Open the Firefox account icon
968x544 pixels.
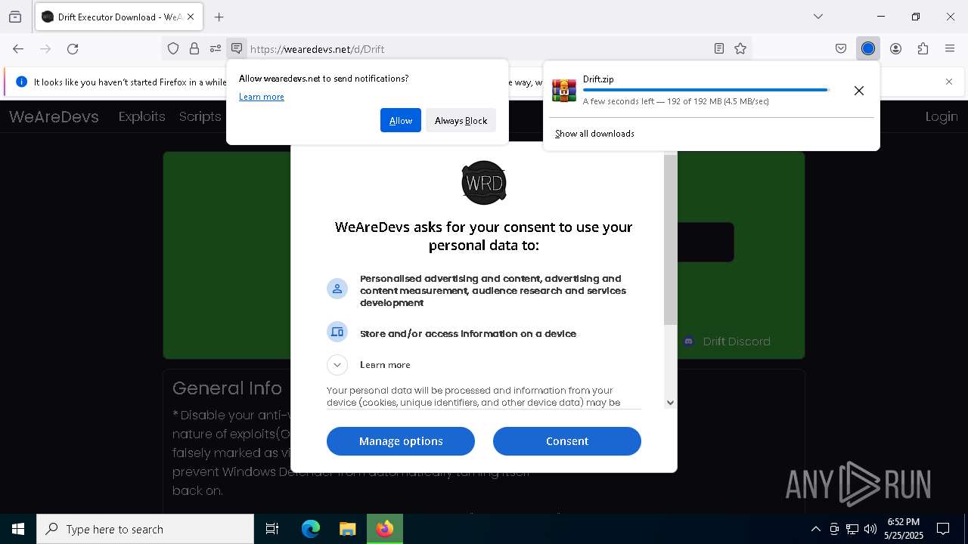tap(895, 48)
